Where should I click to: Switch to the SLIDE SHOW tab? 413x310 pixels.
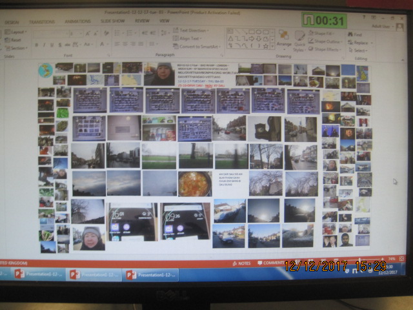(112, 21)
